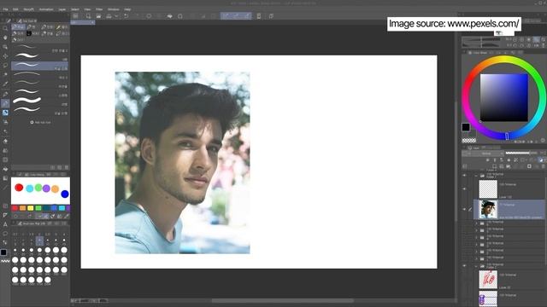
Task: Delete layer using the trash icon
Action: 544,166
